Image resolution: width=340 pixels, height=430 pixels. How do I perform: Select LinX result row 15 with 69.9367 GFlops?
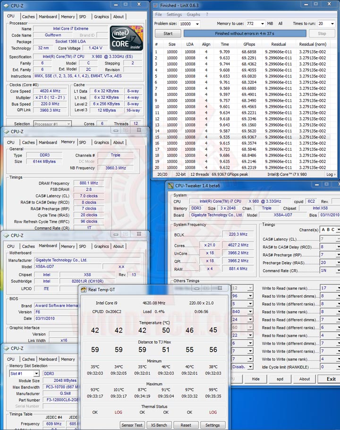242,137
